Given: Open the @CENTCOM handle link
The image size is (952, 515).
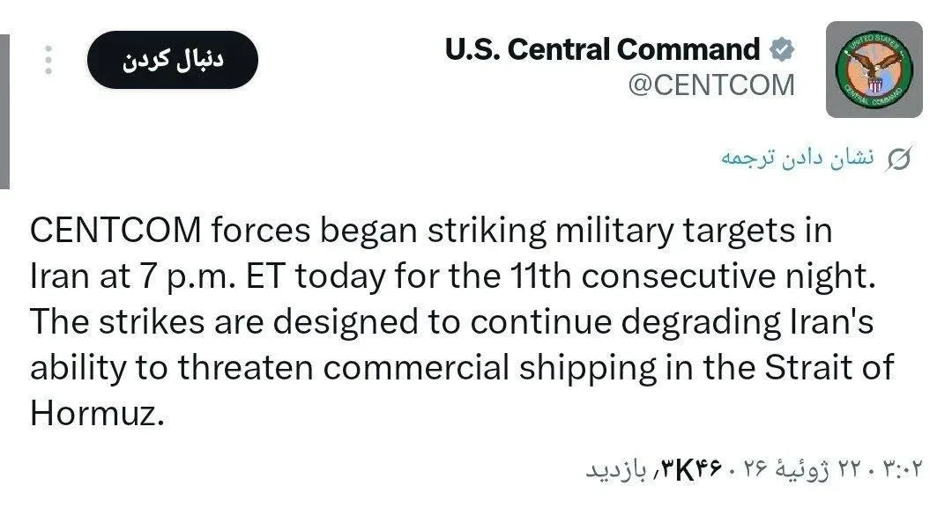Looking at the screenshot, I should point(711,85).
